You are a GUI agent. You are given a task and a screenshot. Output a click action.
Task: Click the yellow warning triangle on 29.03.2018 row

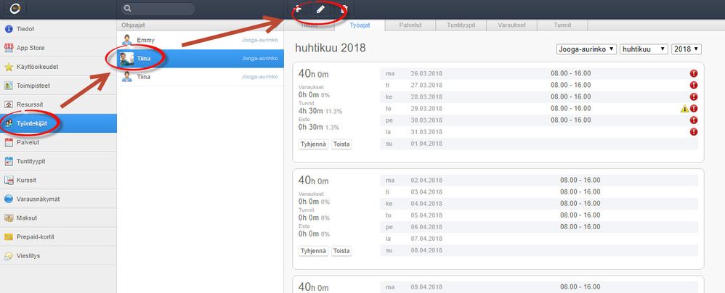click(685, 109)
